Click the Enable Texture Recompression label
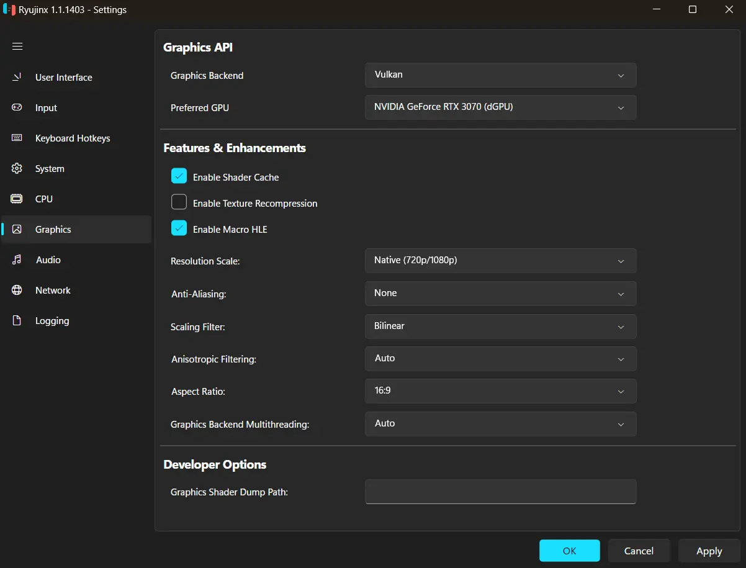 (x=255, y=204)
